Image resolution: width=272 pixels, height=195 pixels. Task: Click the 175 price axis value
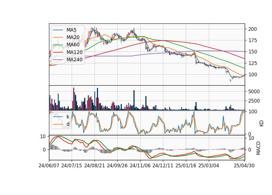point(252,40)
